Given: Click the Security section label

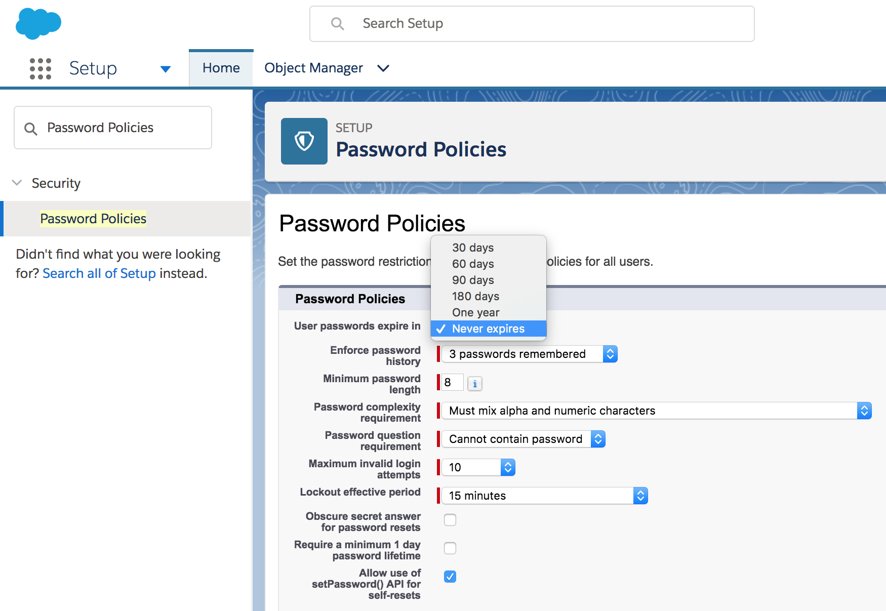Looking at the screenshot, I should [x=56, y=183].
